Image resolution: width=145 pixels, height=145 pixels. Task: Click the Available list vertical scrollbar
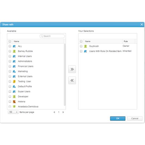pyautogui.click(x=65, y=75)
